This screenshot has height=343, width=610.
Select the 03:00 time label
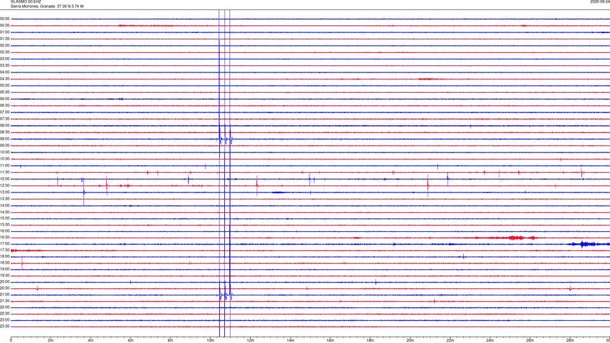tap(4, 58)
